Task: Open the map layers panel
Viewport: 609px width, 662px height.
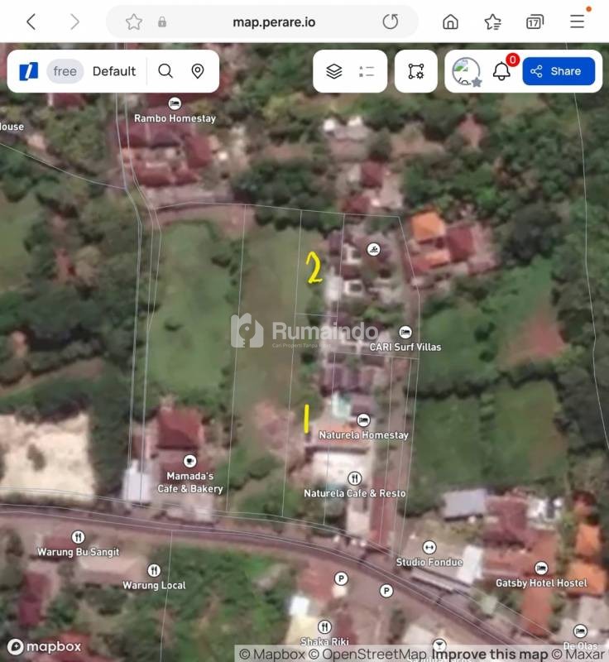Action: [334, 71]
